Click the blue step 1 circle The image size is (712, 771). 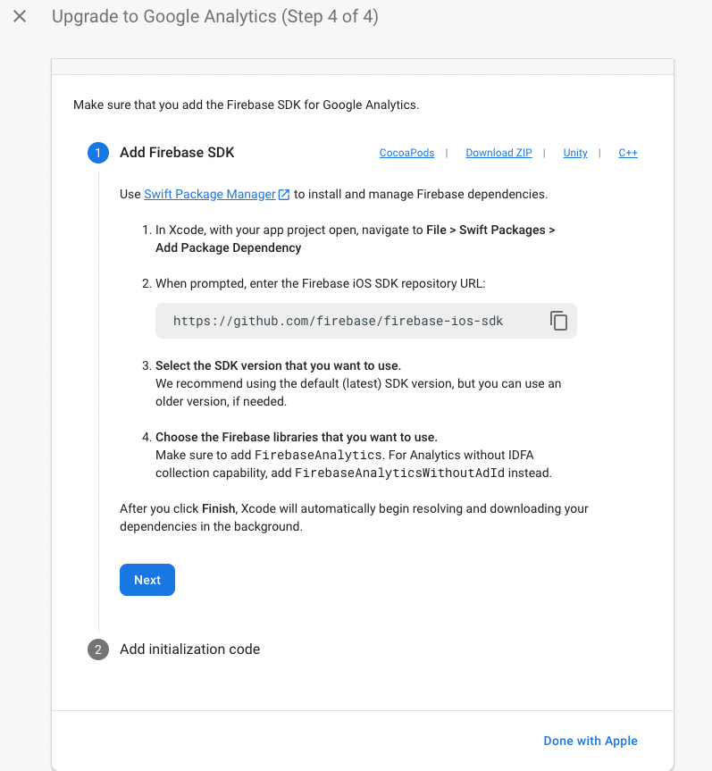point(98,153)
